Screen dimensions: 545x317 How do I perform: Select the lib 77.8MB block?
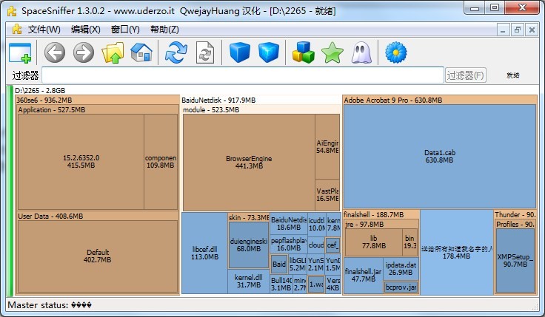[x=374, y=242]
